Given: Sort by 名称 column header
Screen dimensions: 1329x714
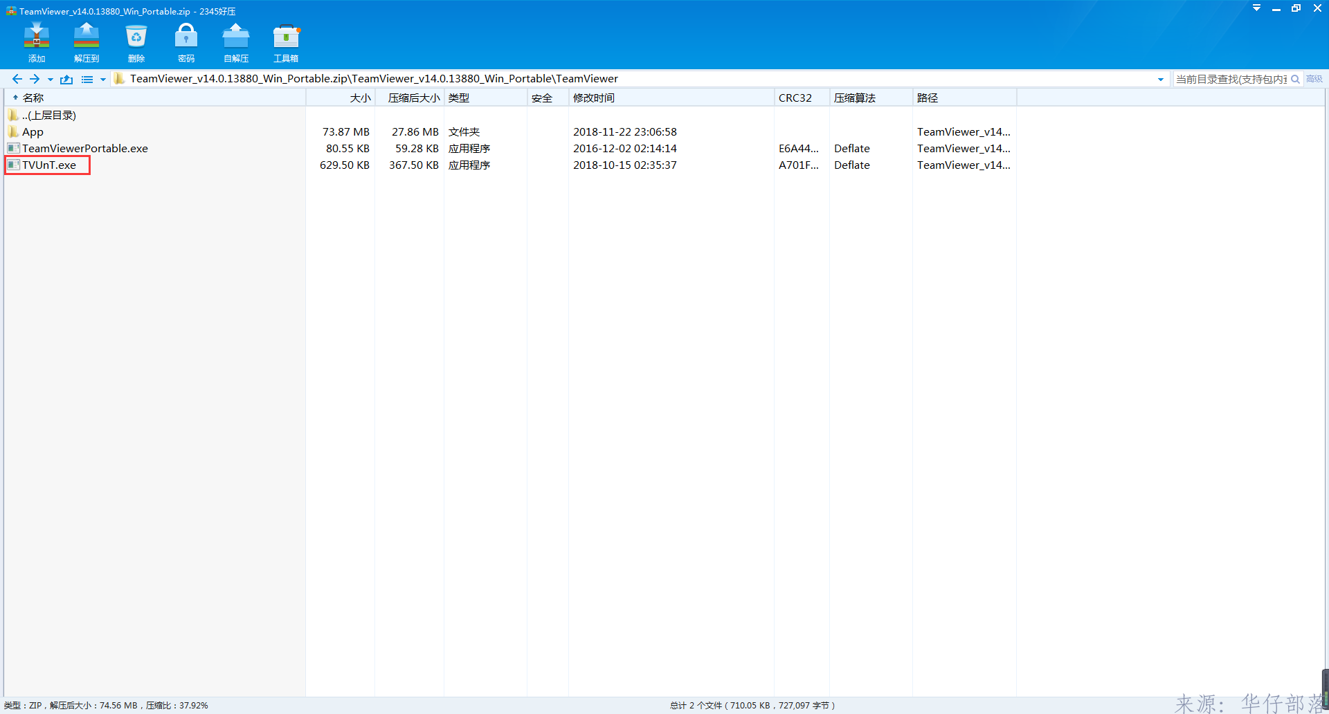Looking at the screenshot, I should coord(155,98).
